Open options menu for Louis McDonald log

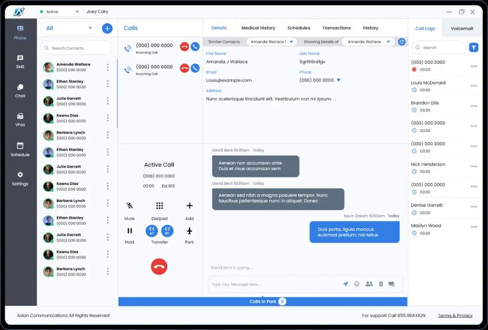coord(474,86)
